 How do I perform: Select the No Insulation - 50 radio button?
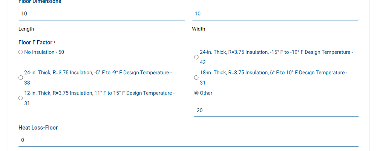click(x=21, y=52)
